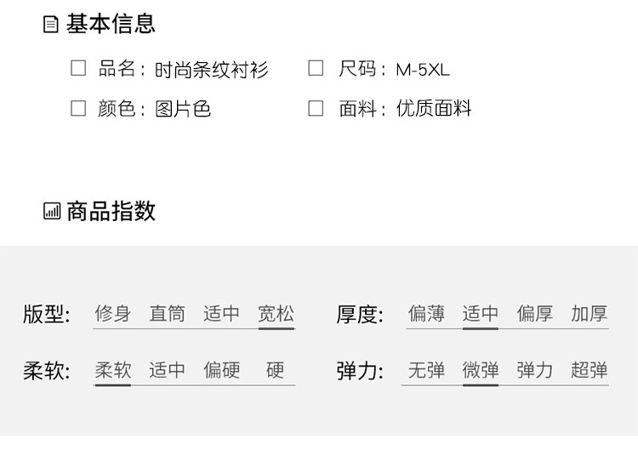The image size is (638, 450).
Task: Click the document icon beside 基本信息
Action: click(51, 25)
